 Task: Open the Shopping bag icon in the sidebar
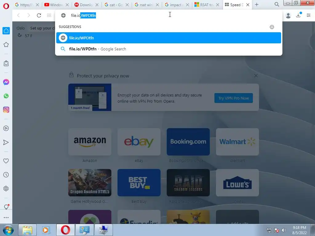click(x=6, y=63)
